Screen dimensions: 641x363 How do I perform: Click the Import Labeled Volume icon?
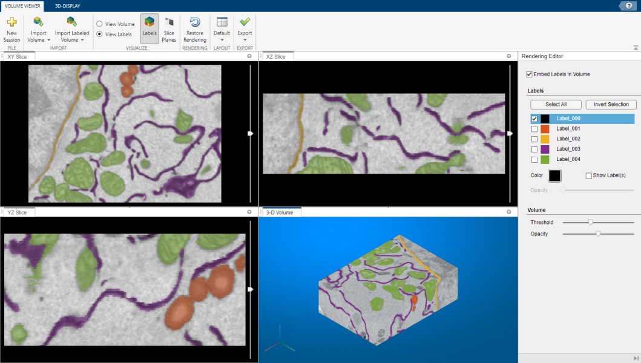71,22
